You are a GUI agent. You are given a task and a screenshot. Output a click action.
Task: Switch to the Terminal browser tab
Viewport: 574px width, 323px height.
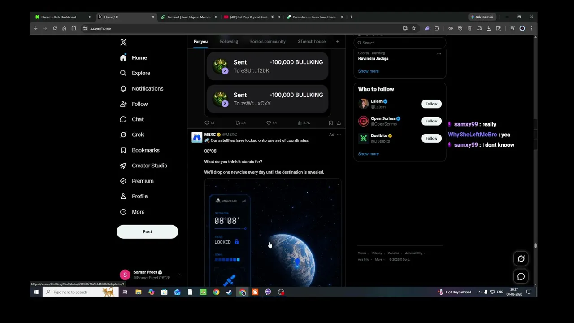189,17
